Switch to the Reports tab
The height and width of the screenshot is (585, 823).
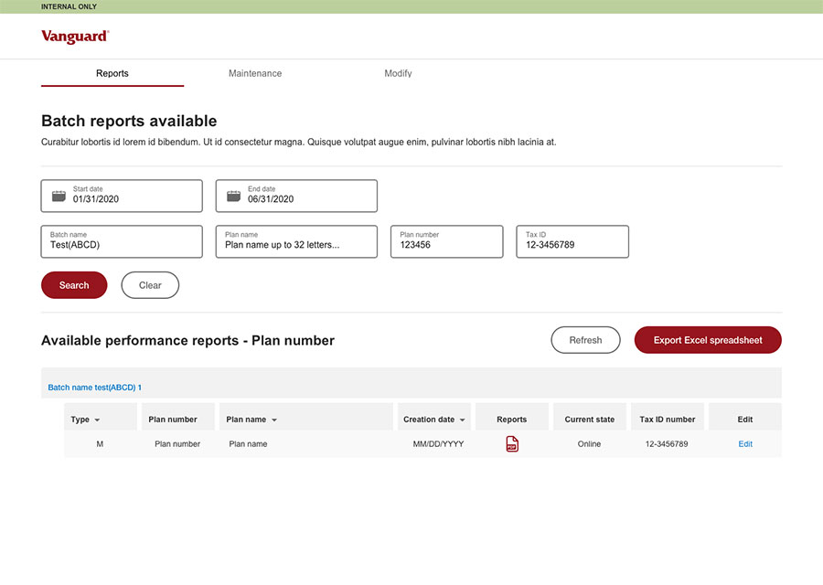point(112,73)
